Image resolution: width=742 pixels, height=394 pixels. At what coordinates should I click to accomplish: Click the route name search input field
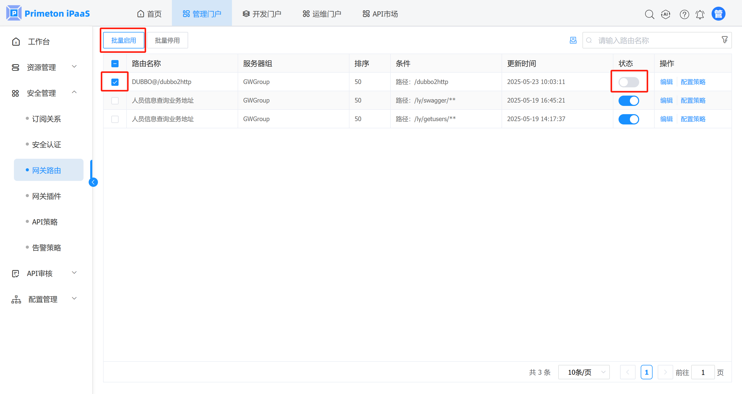click(654, 40)
